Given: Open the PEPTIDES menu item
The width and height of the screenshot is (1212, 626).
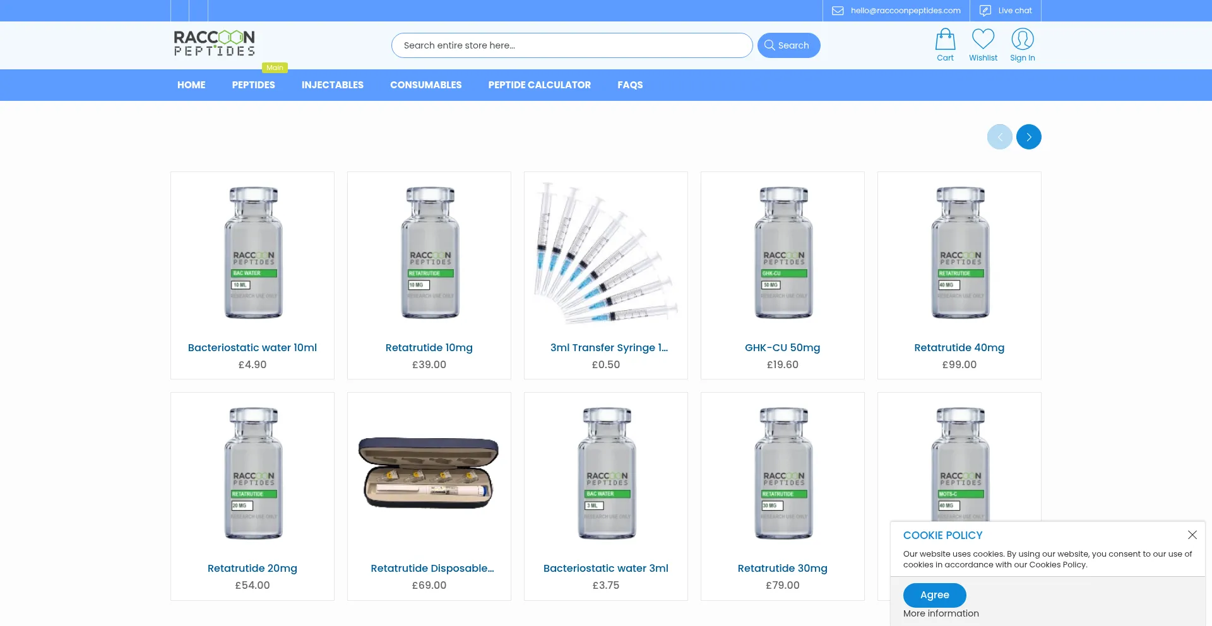Looking at the screenshot, I should click(x=253, y=85).
